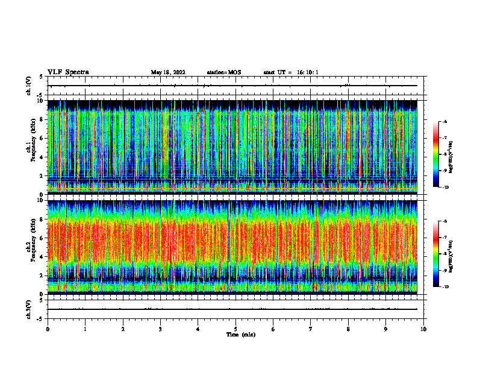The width and height of the screenshot is (477, 369).
Task: Click time axis tick label "5"
Action: click(235, 329)
